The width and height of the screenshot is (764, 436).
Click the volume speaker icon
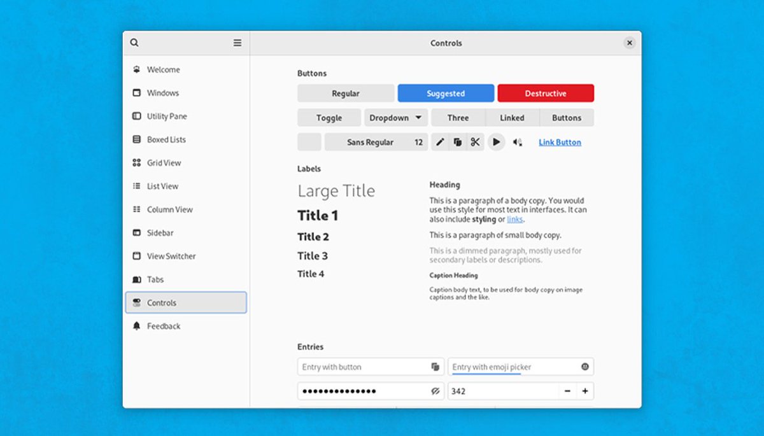pos(517,142)
